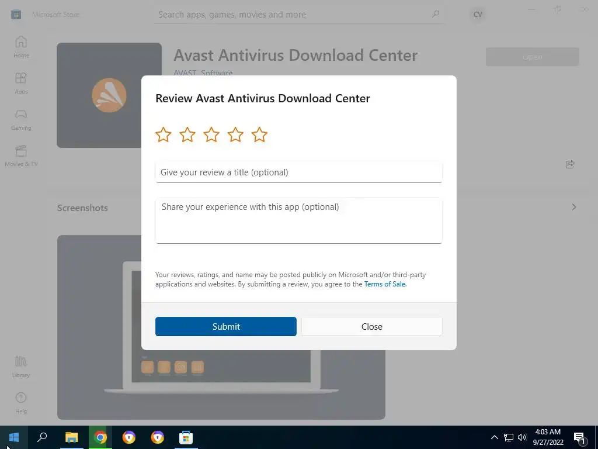Click the search magnifier icon in Store
Screen dimensions: 598x449
(x=436, y=14)
